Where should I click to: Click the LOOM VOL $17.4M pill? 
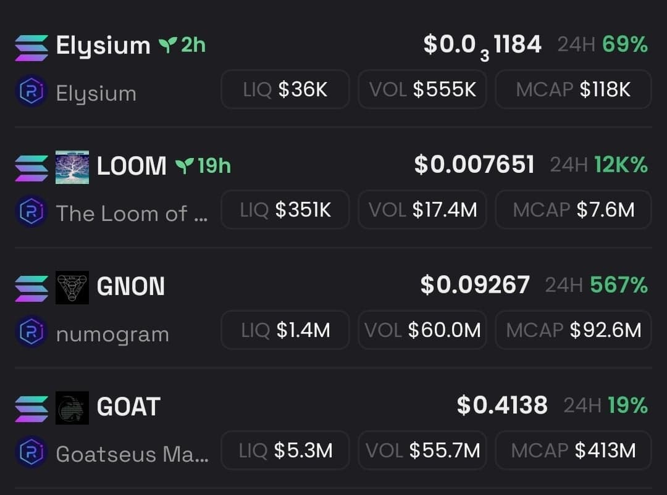(422, 210)
